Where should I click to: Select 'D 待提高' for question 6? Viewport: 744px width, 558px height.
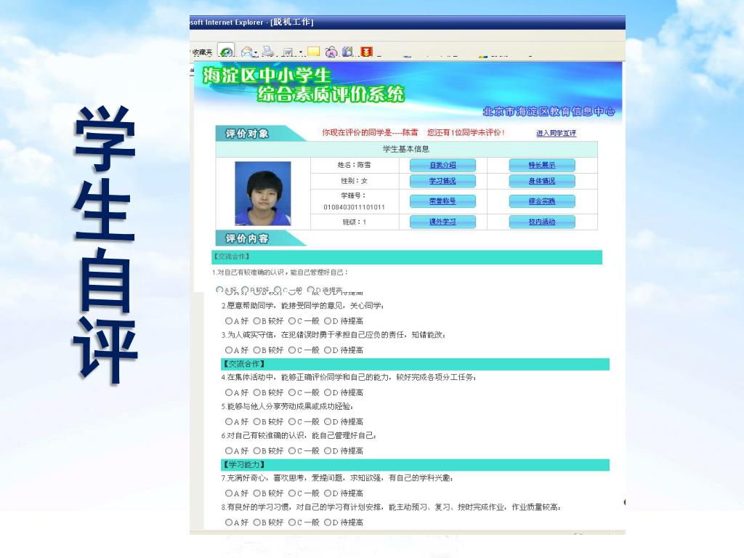tap(328, 450)
